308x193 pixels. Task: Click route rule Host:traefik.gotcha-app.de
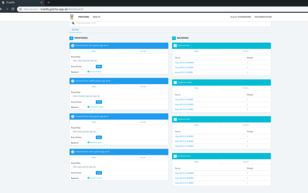pyautogui.click(x=86, y=96)
